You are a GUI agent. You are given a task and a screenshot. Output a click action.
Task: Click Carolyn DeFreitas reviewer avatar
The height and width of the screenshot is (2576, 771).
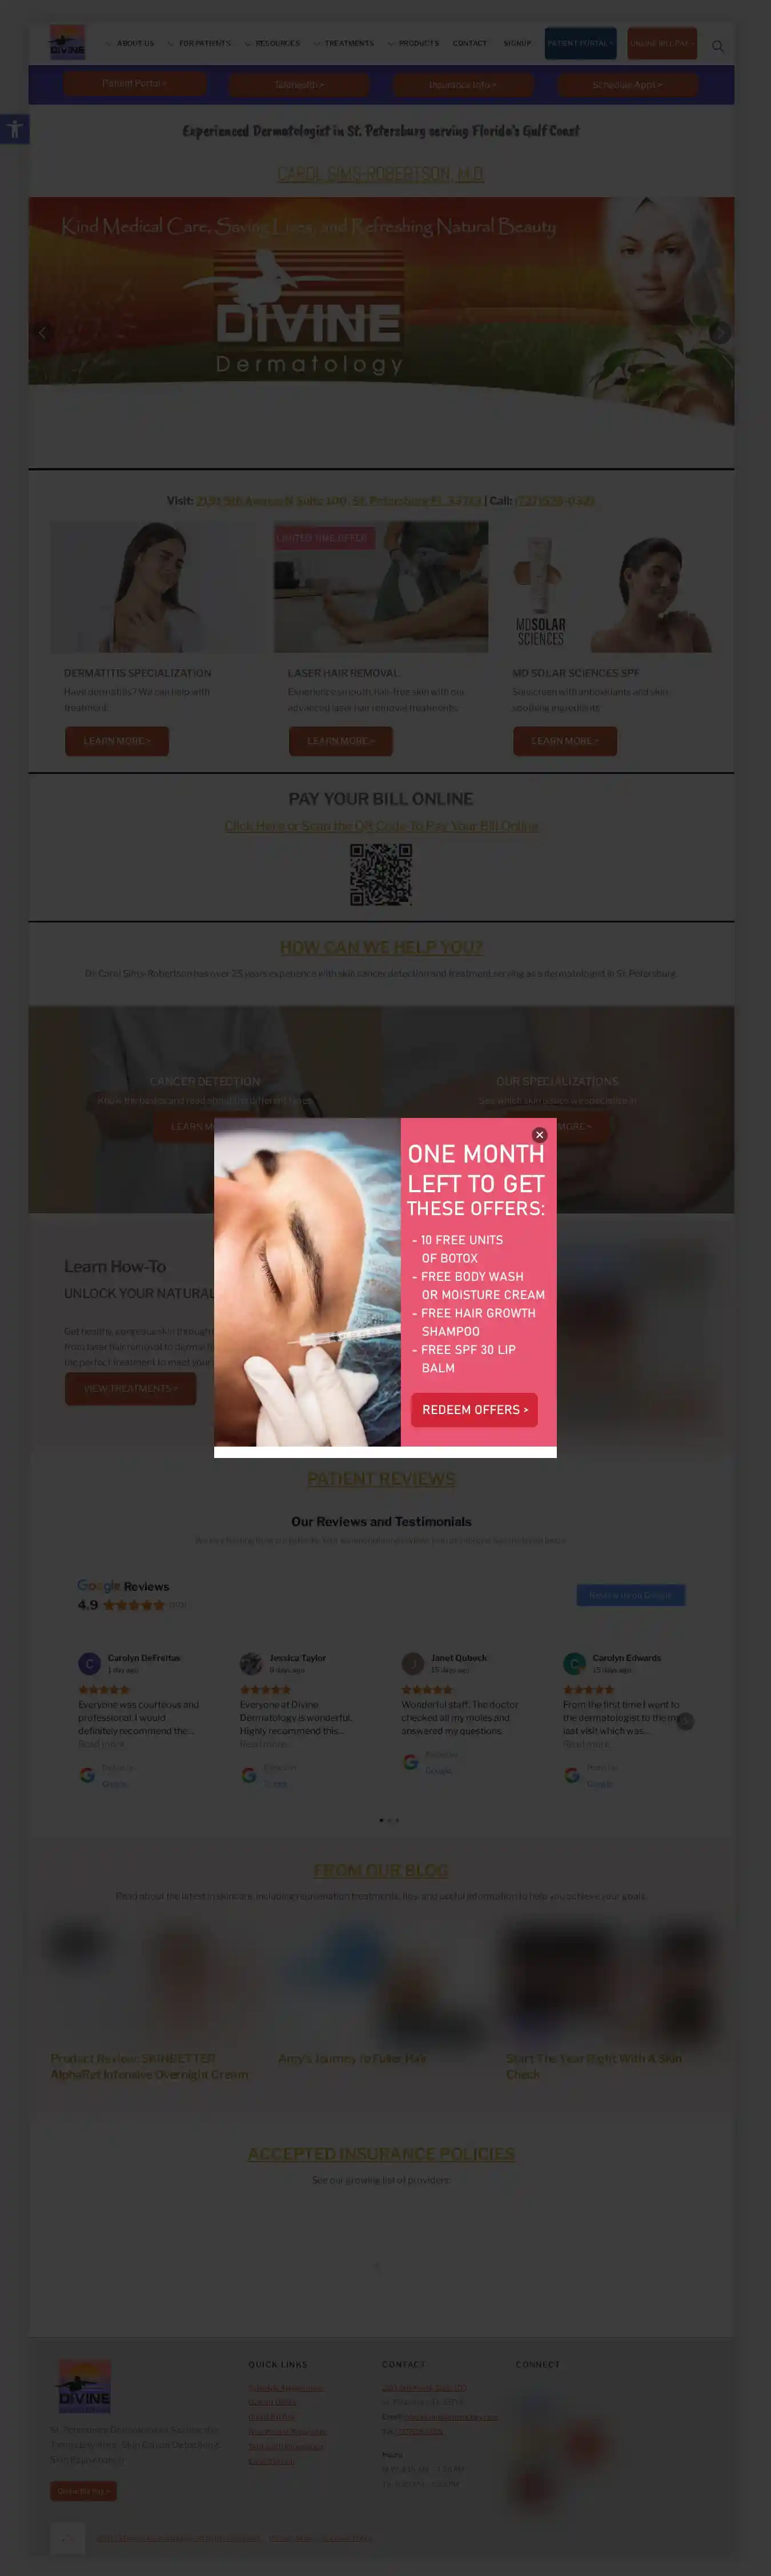pyautogui.click(x=89, y=1663)
